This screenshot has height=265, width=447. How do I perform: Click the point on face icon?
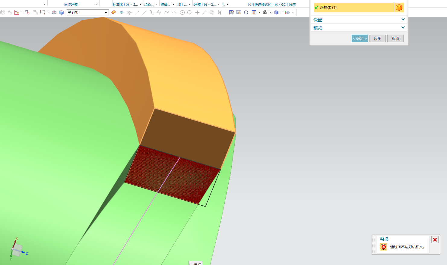[212, 12]
